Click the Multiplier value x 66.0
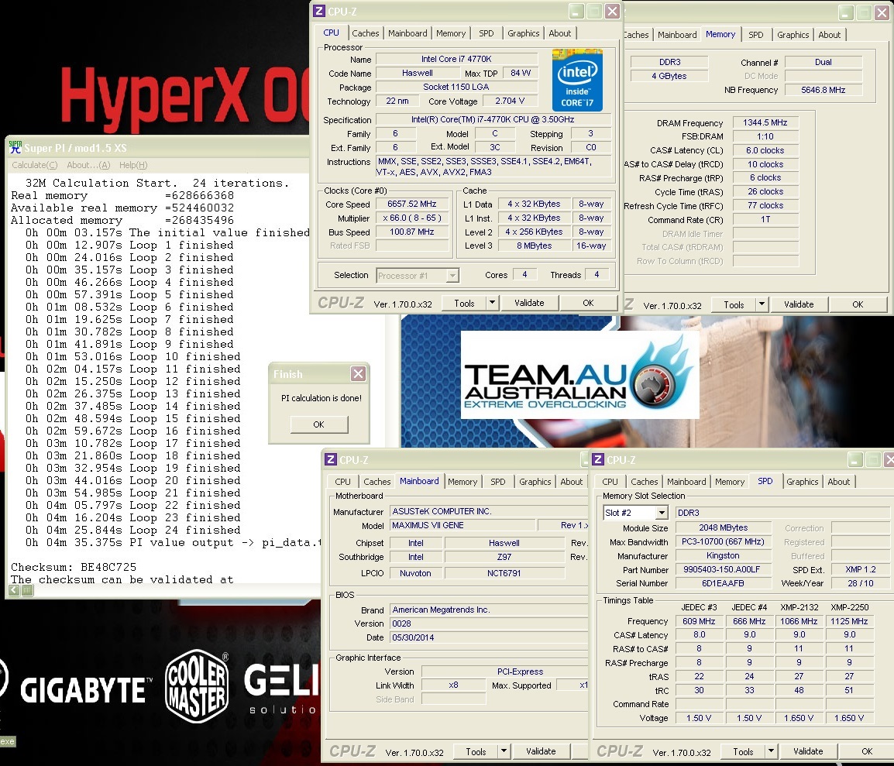The image size is (894, 766). 412,218
